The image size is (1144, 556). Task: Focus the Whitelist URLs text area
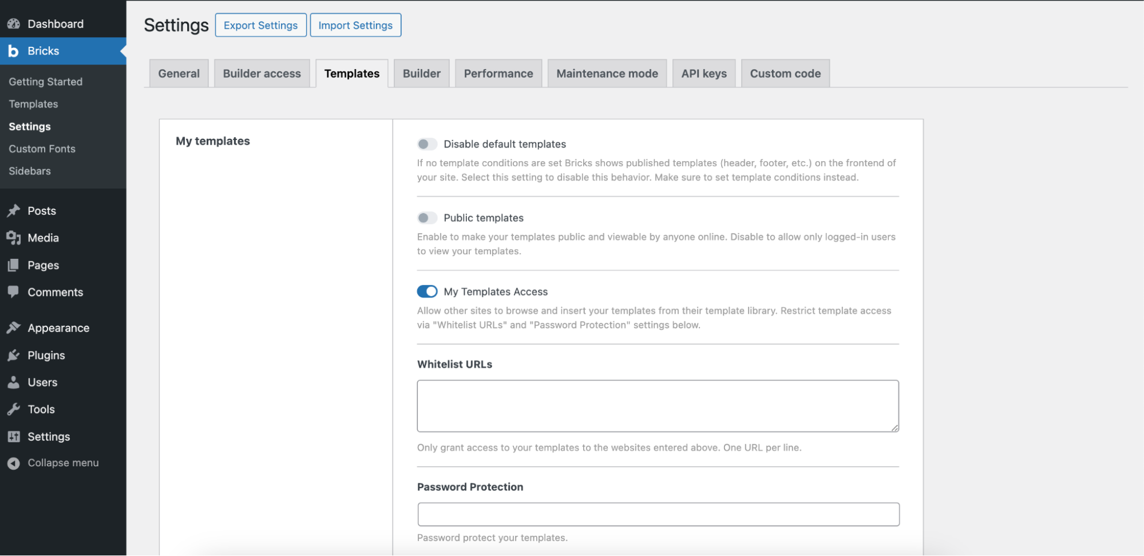[658, 406]
